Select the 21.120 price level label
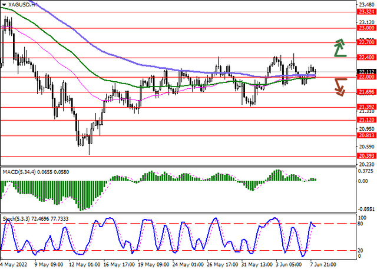The image size is (377, 269). 366,120
